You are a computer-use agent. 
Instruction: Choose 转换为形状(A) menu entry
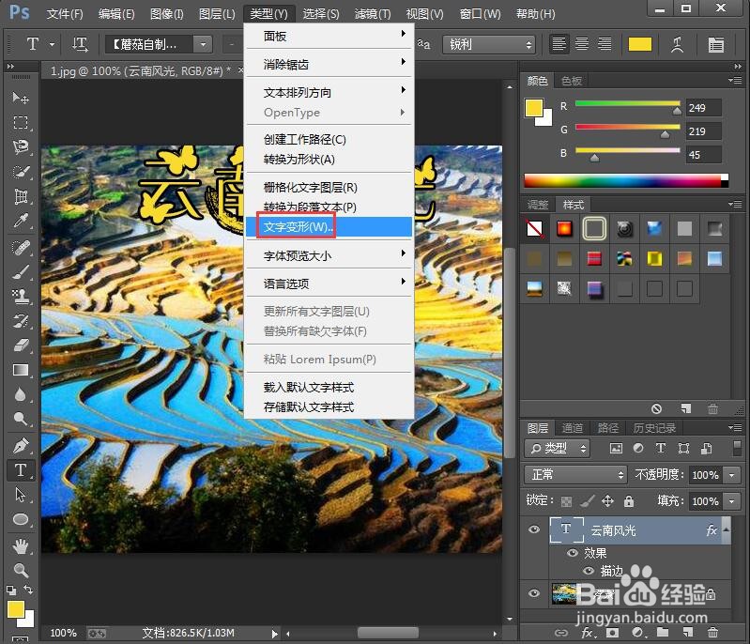click(x=329, y=160)
